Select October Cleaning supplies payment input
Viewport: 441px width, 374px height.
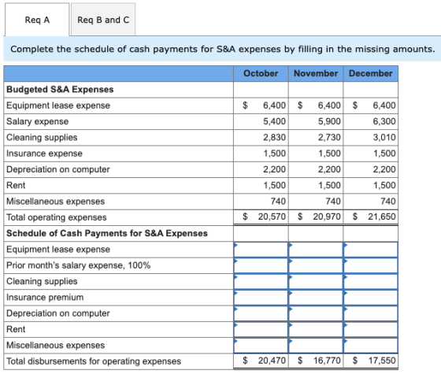click(261, 282)
